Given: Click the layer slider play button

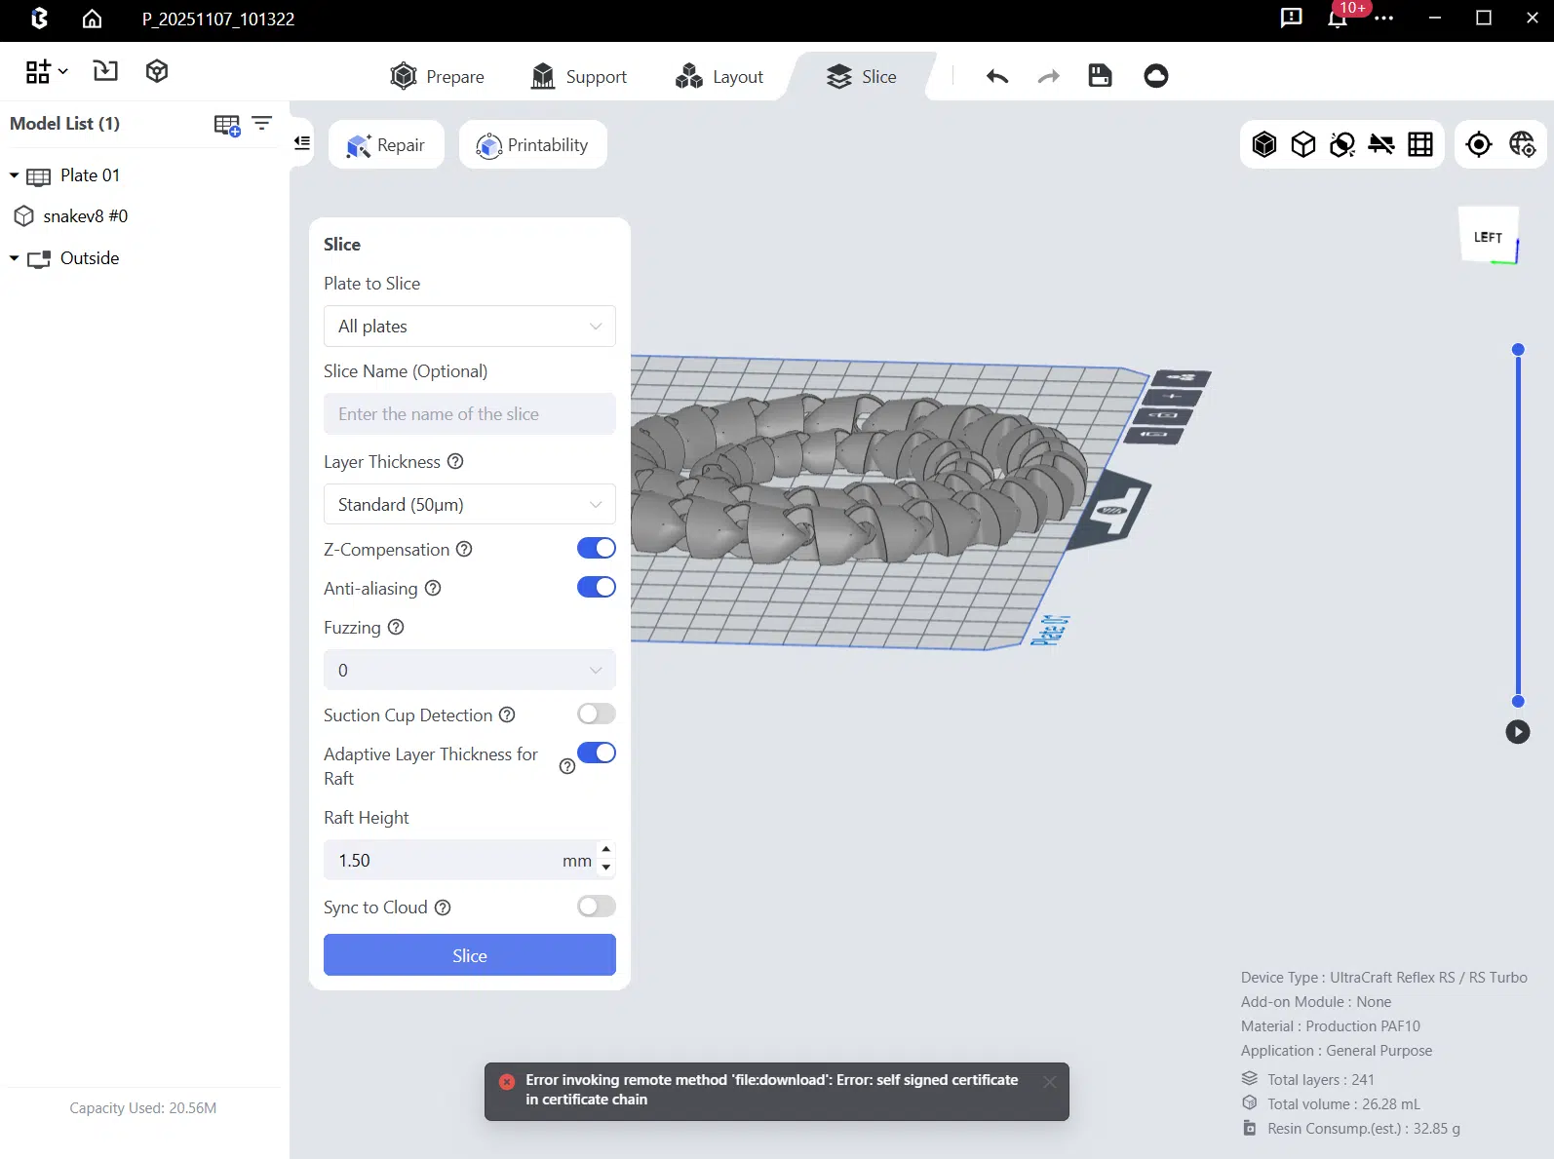Looking at the screenshot, I should pos(1517,732).
